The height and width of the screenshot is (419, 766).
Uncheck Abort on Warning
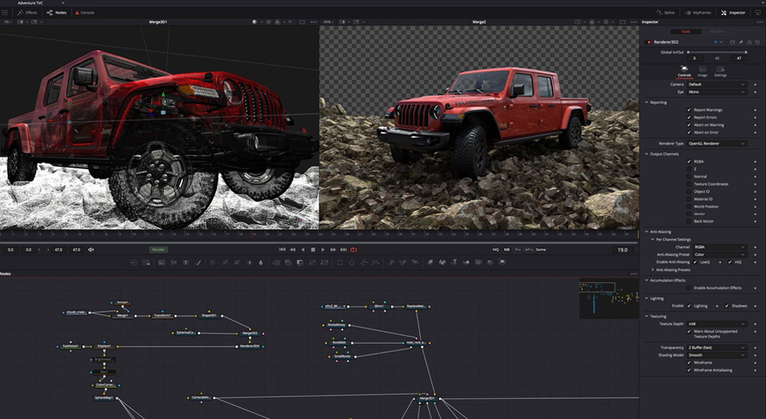(689, 125)
